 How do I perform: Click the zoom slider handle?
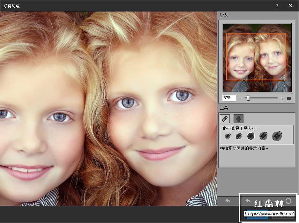[x=248, y=98]
